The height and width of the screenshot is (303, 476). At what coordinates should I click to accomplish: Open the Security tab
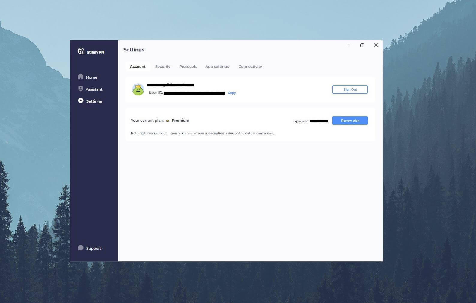pos(163,66)
